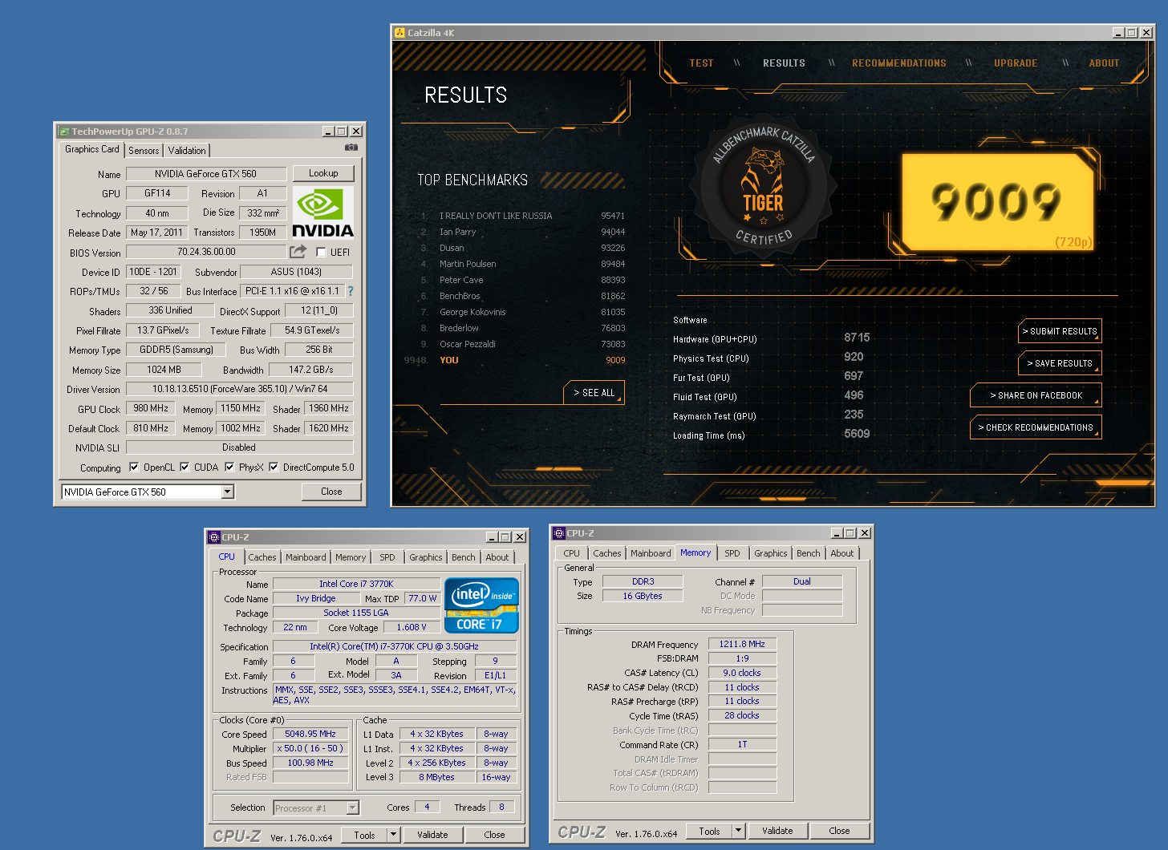Image resolution: width=1168 pixels, height=850 pixels.
Task: Open the GPU selection dropdown in GPU-Z
Action: 228,492
